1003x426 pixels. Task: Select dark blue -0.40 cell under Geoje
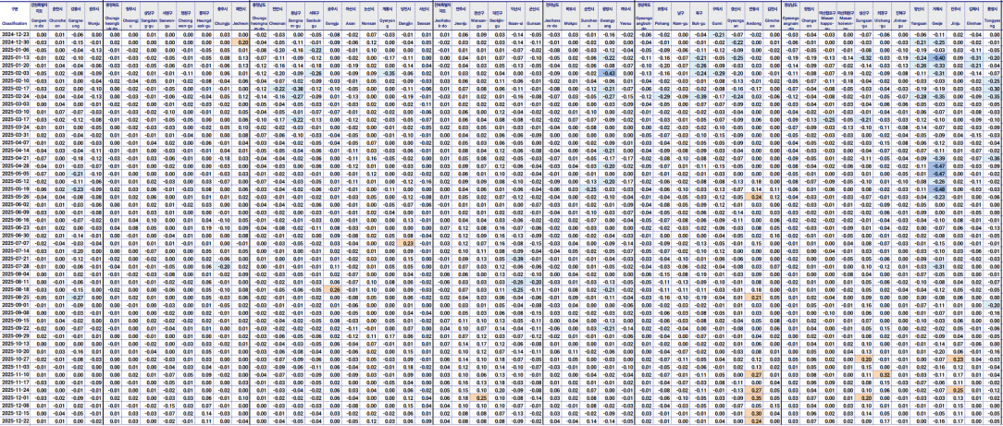tap(939, 57)
